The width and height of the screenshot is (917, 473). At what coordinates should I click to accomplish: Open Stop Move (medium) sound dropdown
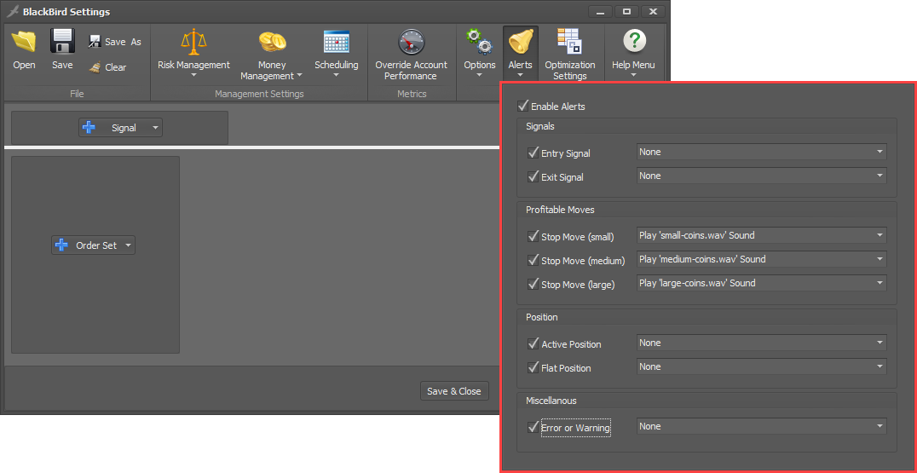(761, 260)
